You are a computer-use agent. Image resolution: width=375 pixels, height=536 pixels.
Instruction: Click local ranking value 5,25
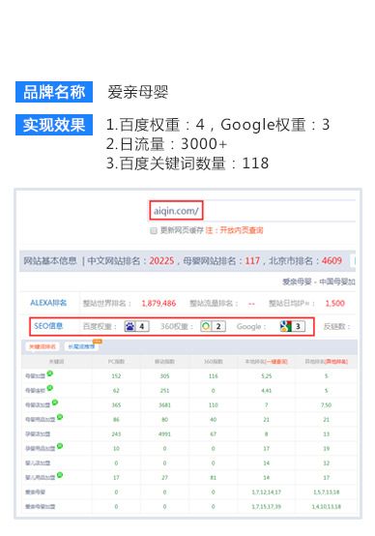(267, 376)
